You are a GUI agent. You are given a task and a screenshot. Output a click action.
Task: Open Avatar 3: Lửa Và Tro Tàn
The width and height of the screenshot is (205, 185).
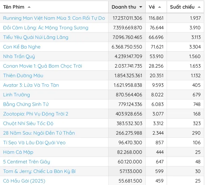point(31,85)
